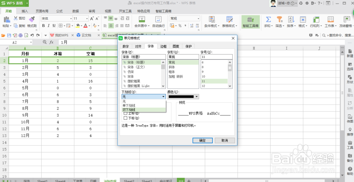Click the 取消 button
354x182 pixels.
(x=225, y=141)
